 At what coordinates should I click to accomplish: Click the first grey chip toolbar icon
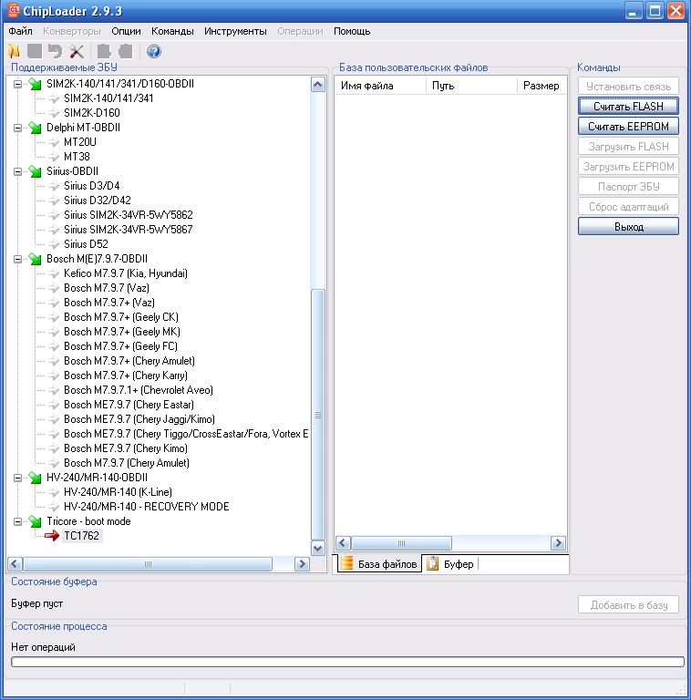104,51
